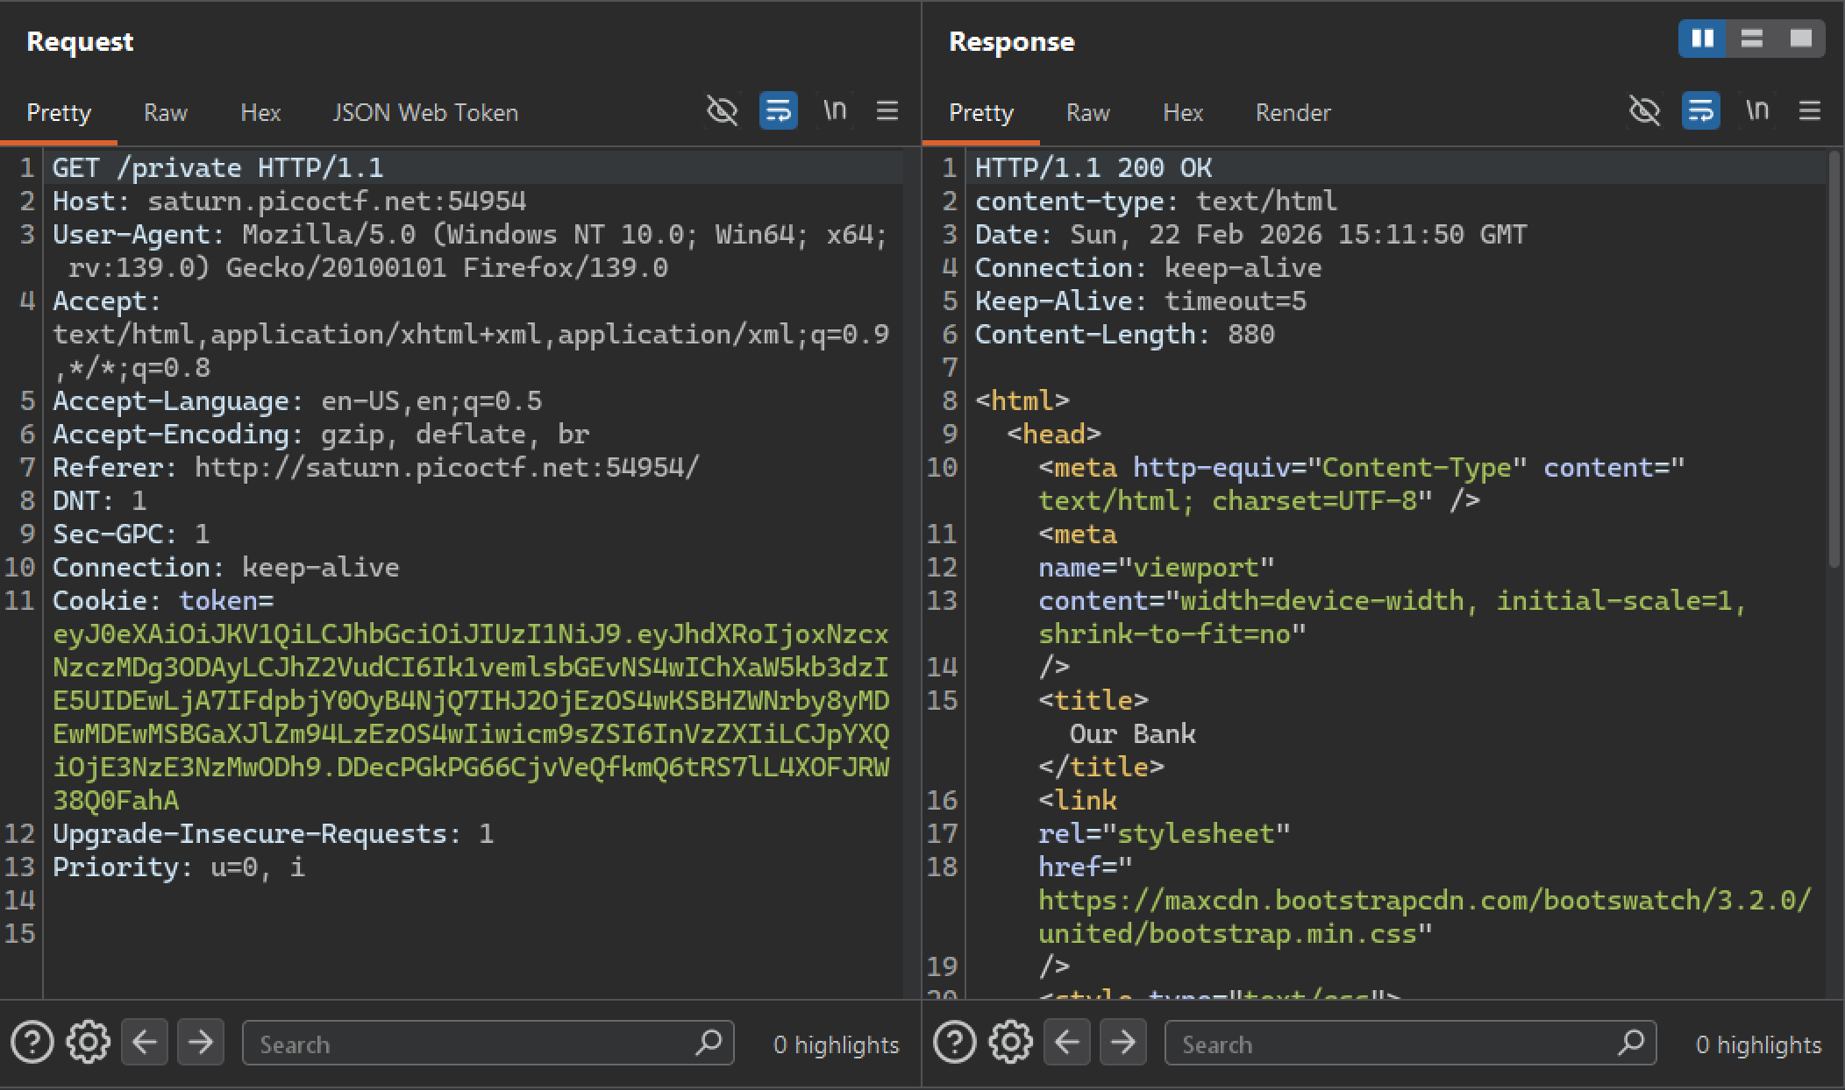Go forward with Response pane right arrow
The image size is (1845, 1090).
click(x=1123, y=1043)
